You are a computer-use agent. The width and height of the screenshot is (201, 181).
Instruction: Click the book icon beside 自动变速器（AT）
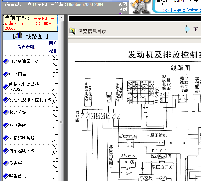pos(6,62)
